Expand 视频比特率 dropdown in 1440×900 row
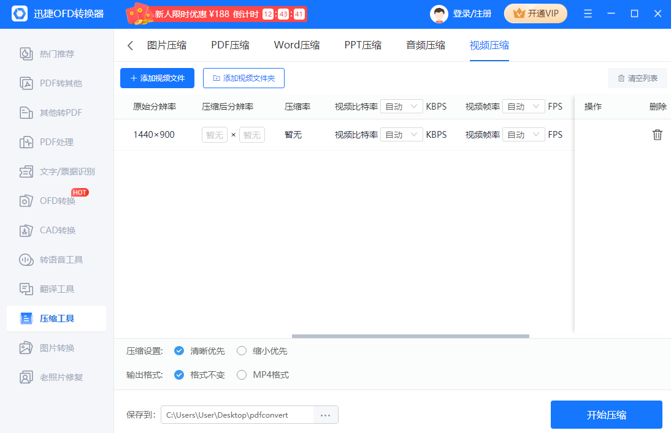Image resolution: width=671 pixels, height=433 pixels. click(401, 135)
